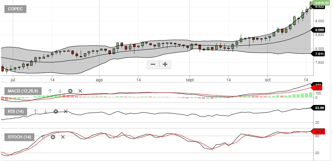
Task: Move the RSI panel down
Action: (x=45, y=111)
